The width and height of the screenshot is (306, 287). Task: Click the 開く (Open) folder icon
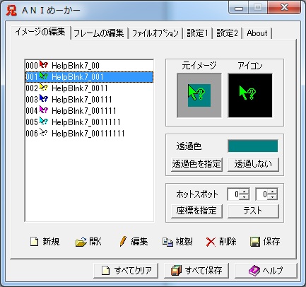pyautogui.click(x=81, y=242)
